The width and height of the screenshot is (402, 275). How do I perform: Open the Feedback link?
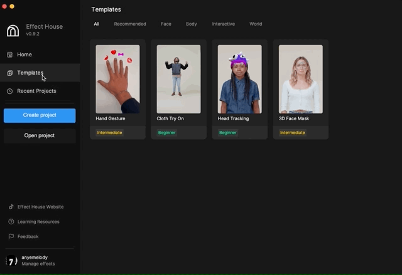[28, 237]
